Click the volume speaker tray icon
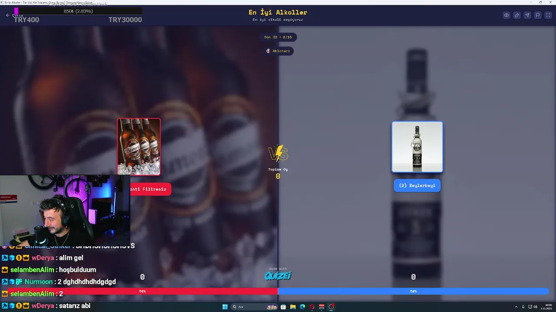 (x=536, y=307)
